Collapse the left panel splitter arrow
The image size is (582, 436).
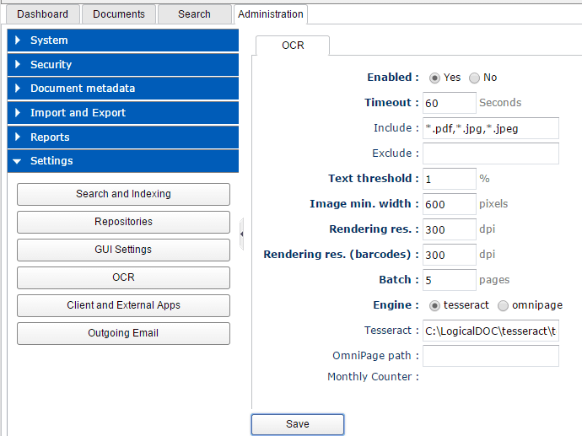click(241, 234)
